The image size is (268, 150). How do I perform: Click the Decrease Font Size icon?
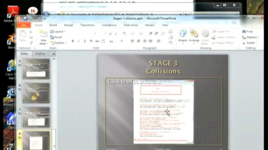pos(116,34)
